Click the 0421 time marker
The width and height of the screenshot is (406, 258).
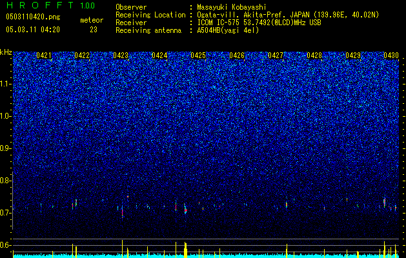pos(44,55)
